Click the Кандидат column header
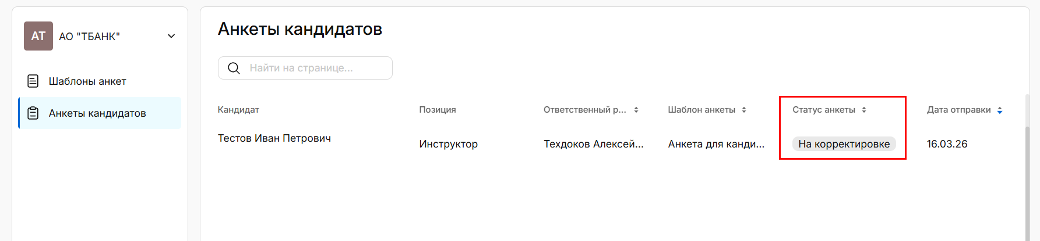 click(x=238, y=110)
